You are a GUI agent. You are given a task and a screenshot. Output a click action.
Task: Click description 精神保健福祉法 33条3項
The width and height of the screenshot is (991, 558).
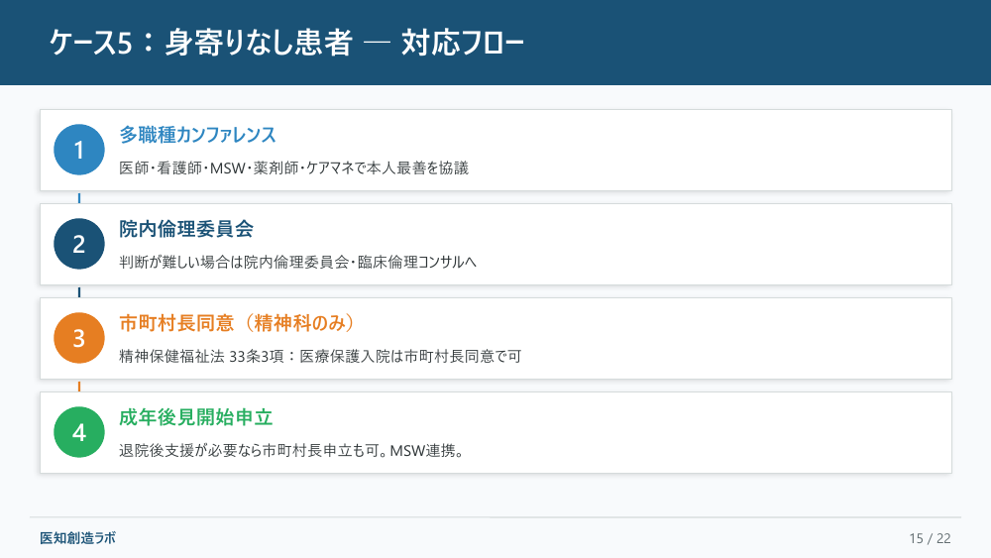coord(201,356)
